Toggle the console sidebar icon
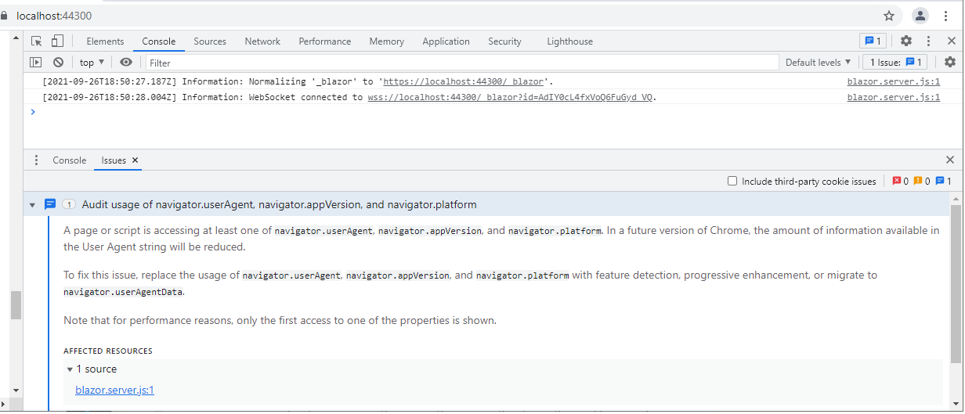 [x=36, y=63]
